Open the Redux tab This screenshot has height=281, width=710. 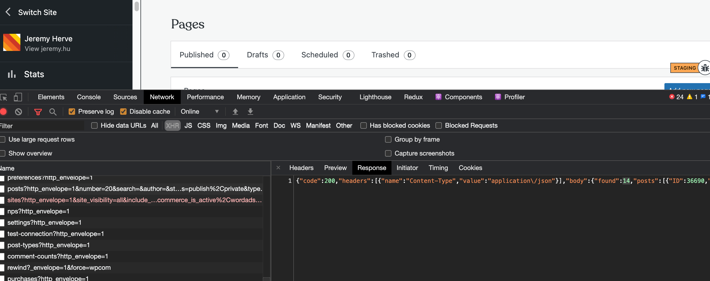pos(413,97)
